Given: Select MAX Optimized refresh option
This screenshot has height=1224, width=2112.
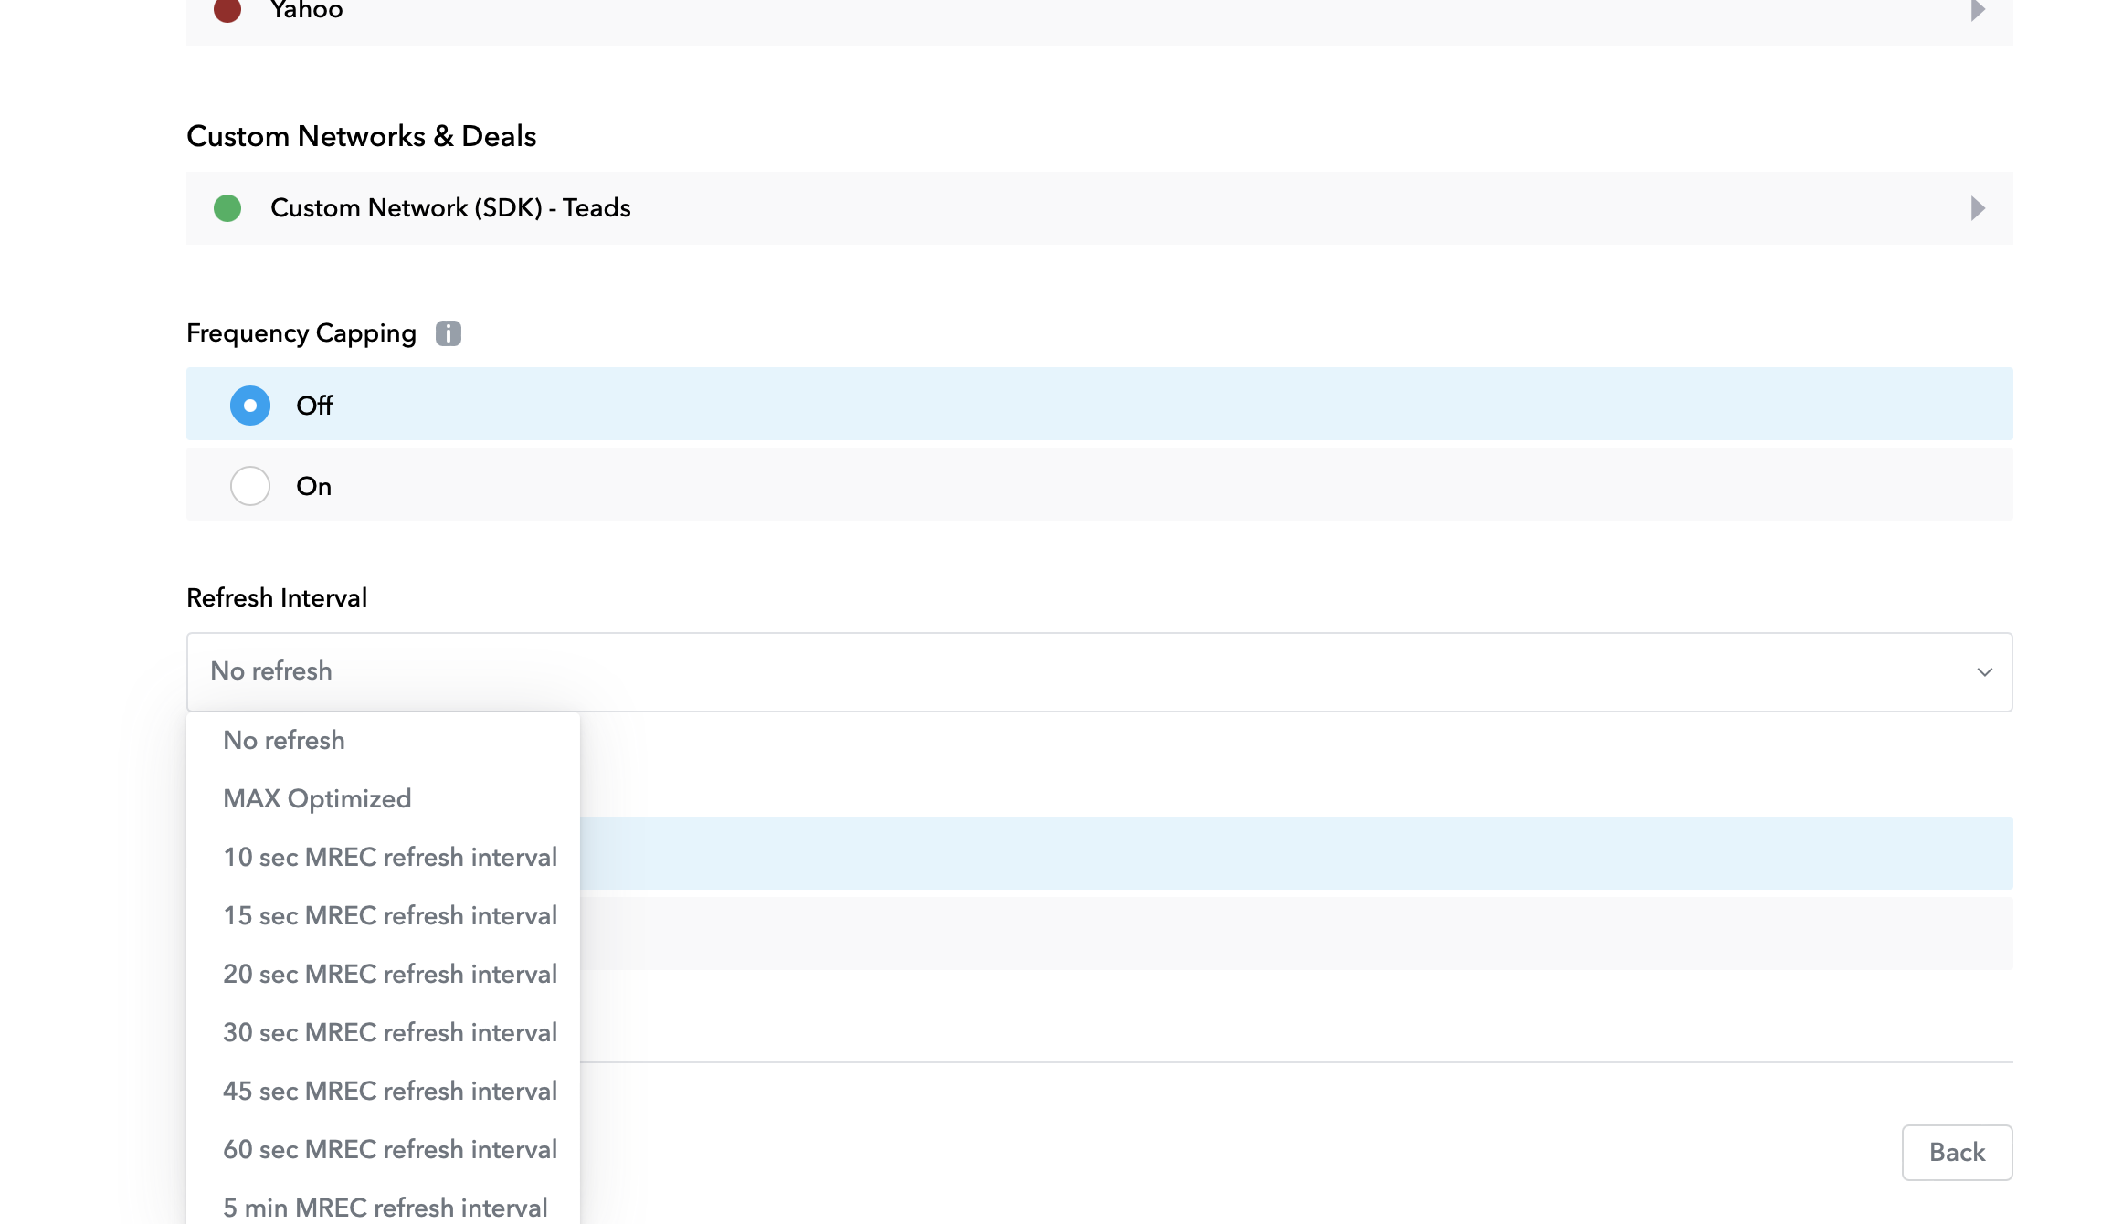Looking at the screenshot, I should [x=317, y=797].
